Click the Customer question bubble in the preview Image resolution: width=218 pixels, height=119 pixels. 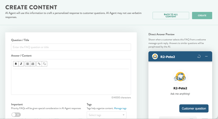[194, 109]
